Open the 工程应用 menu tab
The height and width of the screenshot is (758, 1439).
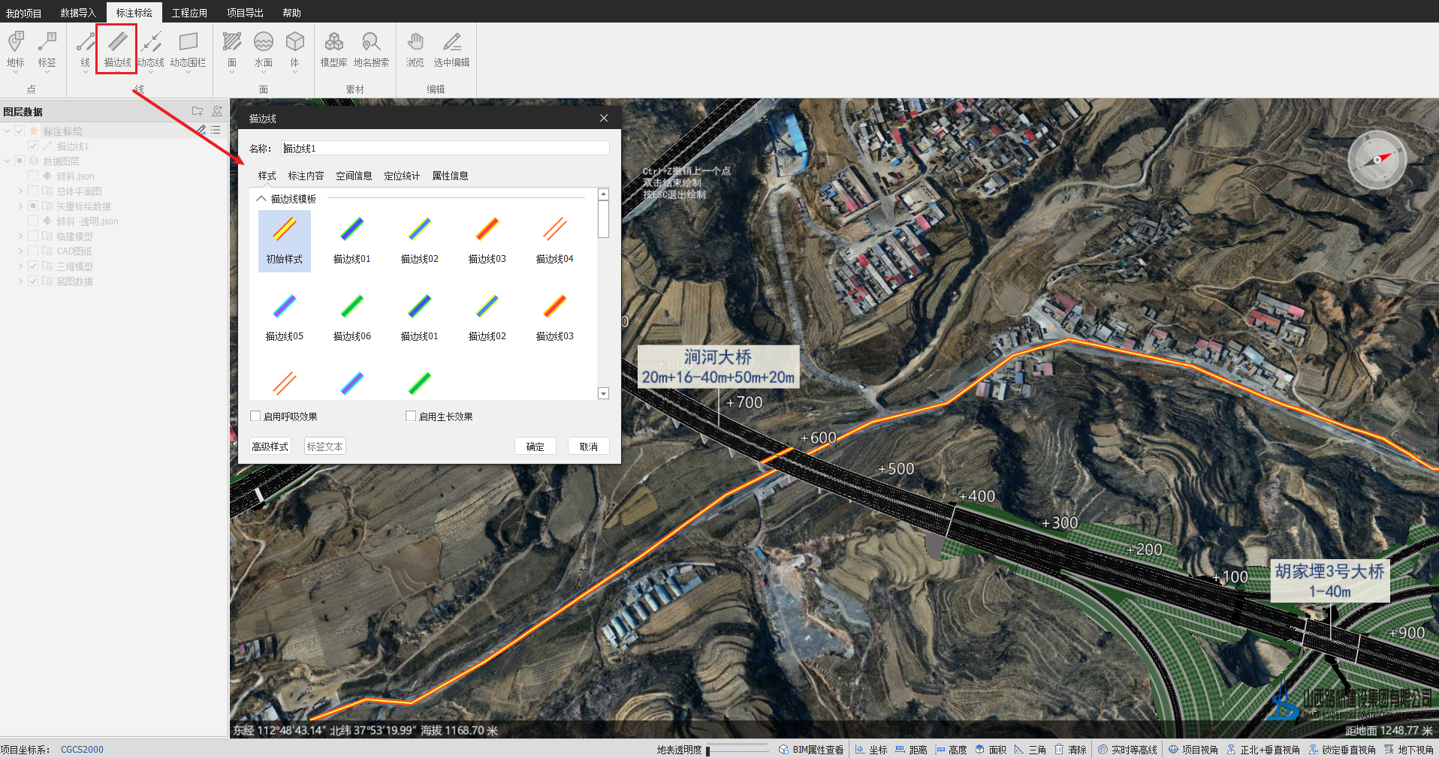(189, 13)
